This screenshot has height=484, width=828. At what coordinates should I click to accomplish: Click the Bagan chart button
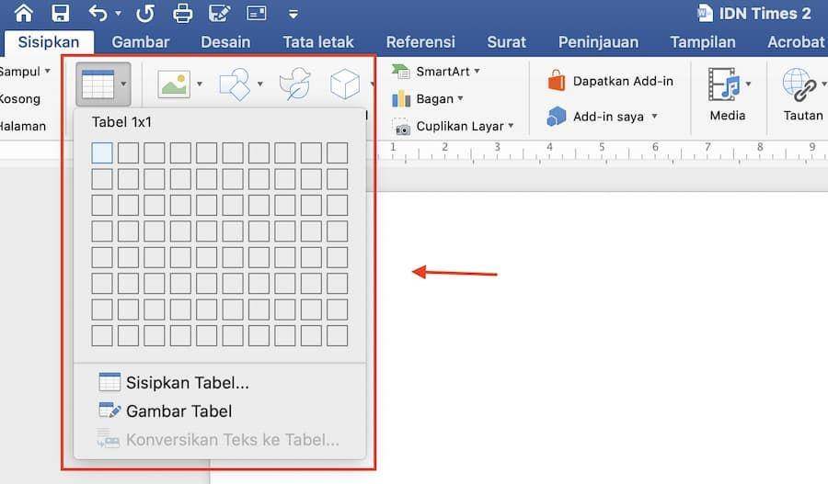[x=428, y=98]
